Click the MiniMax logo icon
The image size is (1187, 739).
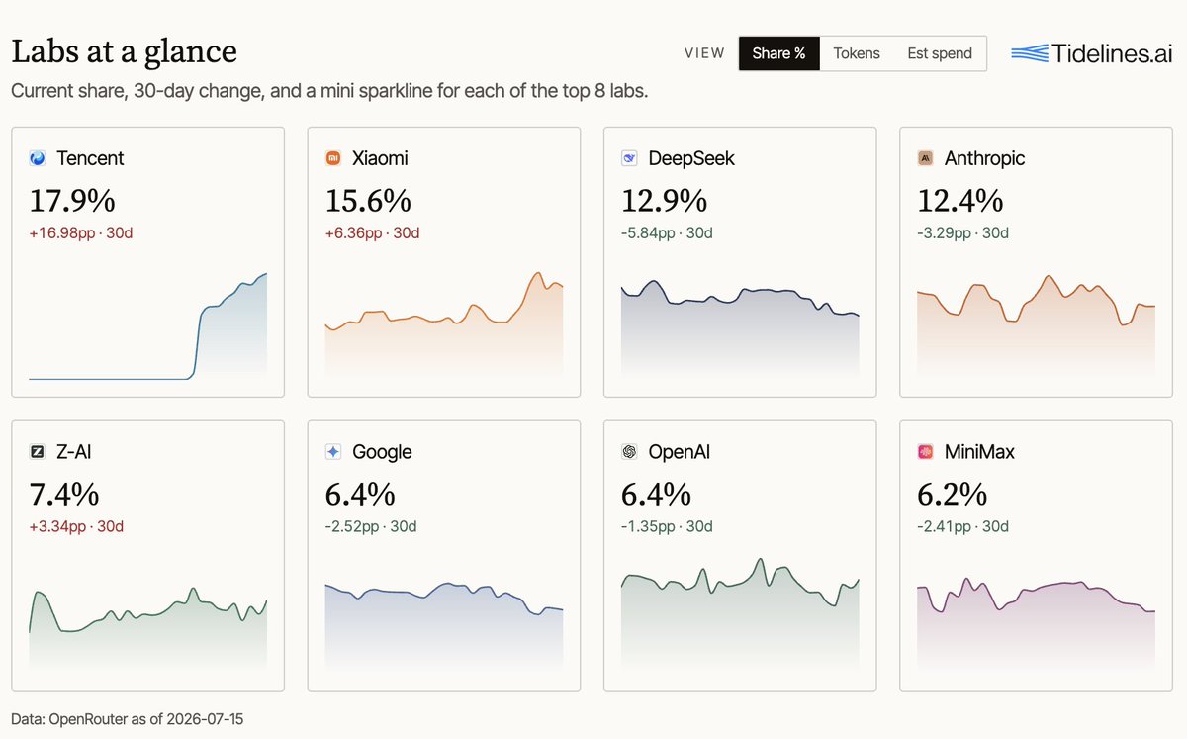click(x=926, y=452)
